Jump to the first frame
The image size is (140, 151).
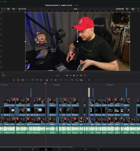(x=67, y=75)
